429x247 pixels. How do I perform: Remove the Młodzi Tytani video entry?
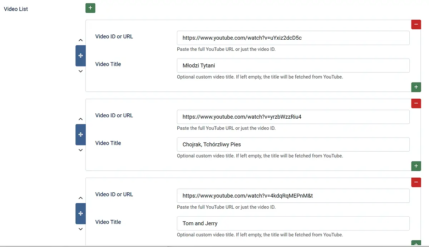click(x=416, y=24)
